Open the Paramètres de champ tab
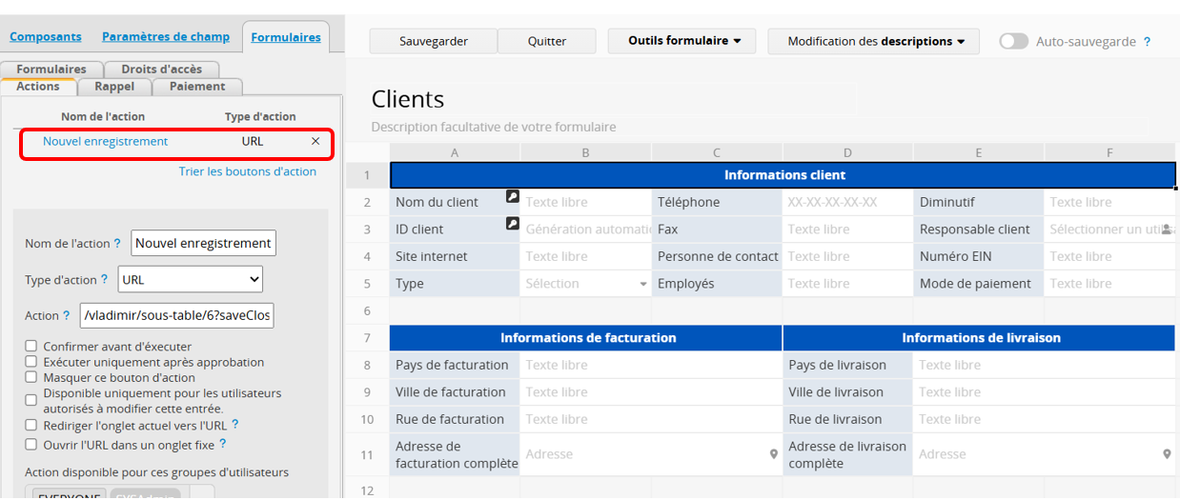 [166, 37]
